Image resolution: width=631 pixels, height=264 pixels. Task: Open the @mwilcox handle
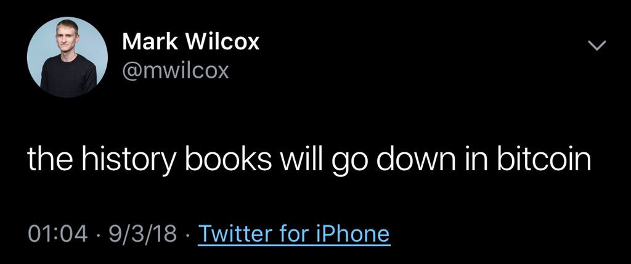click(x=175, y=70)
